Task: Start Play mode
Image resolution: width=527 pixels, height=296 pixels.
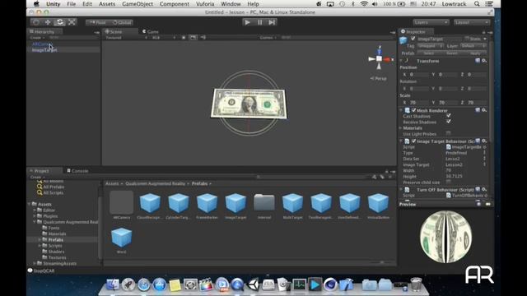Action: (247, 22)
